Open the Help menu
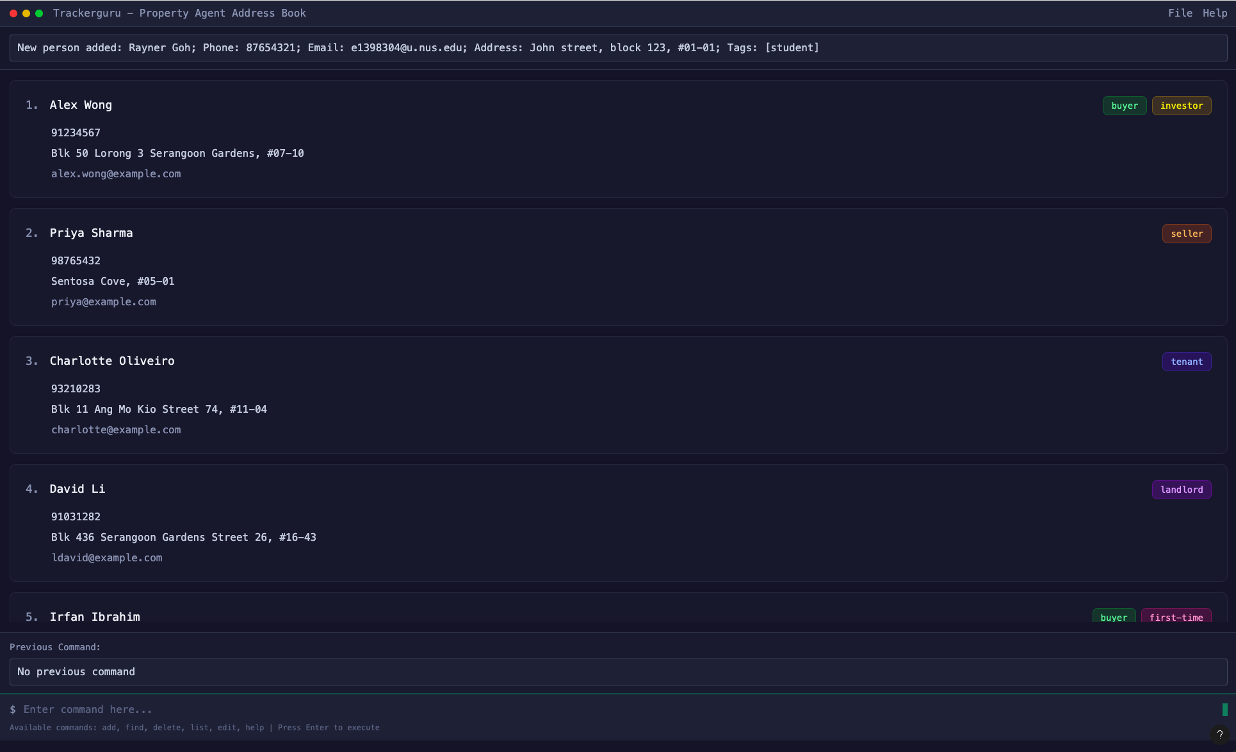The image size is (1236, 752). (1214, 13)
